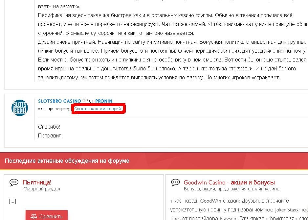This screenshot has width=308, height=220.
Task: Click the scales icon on the Сравнить button
Action: pyautogui.click(x=34, y=216)
